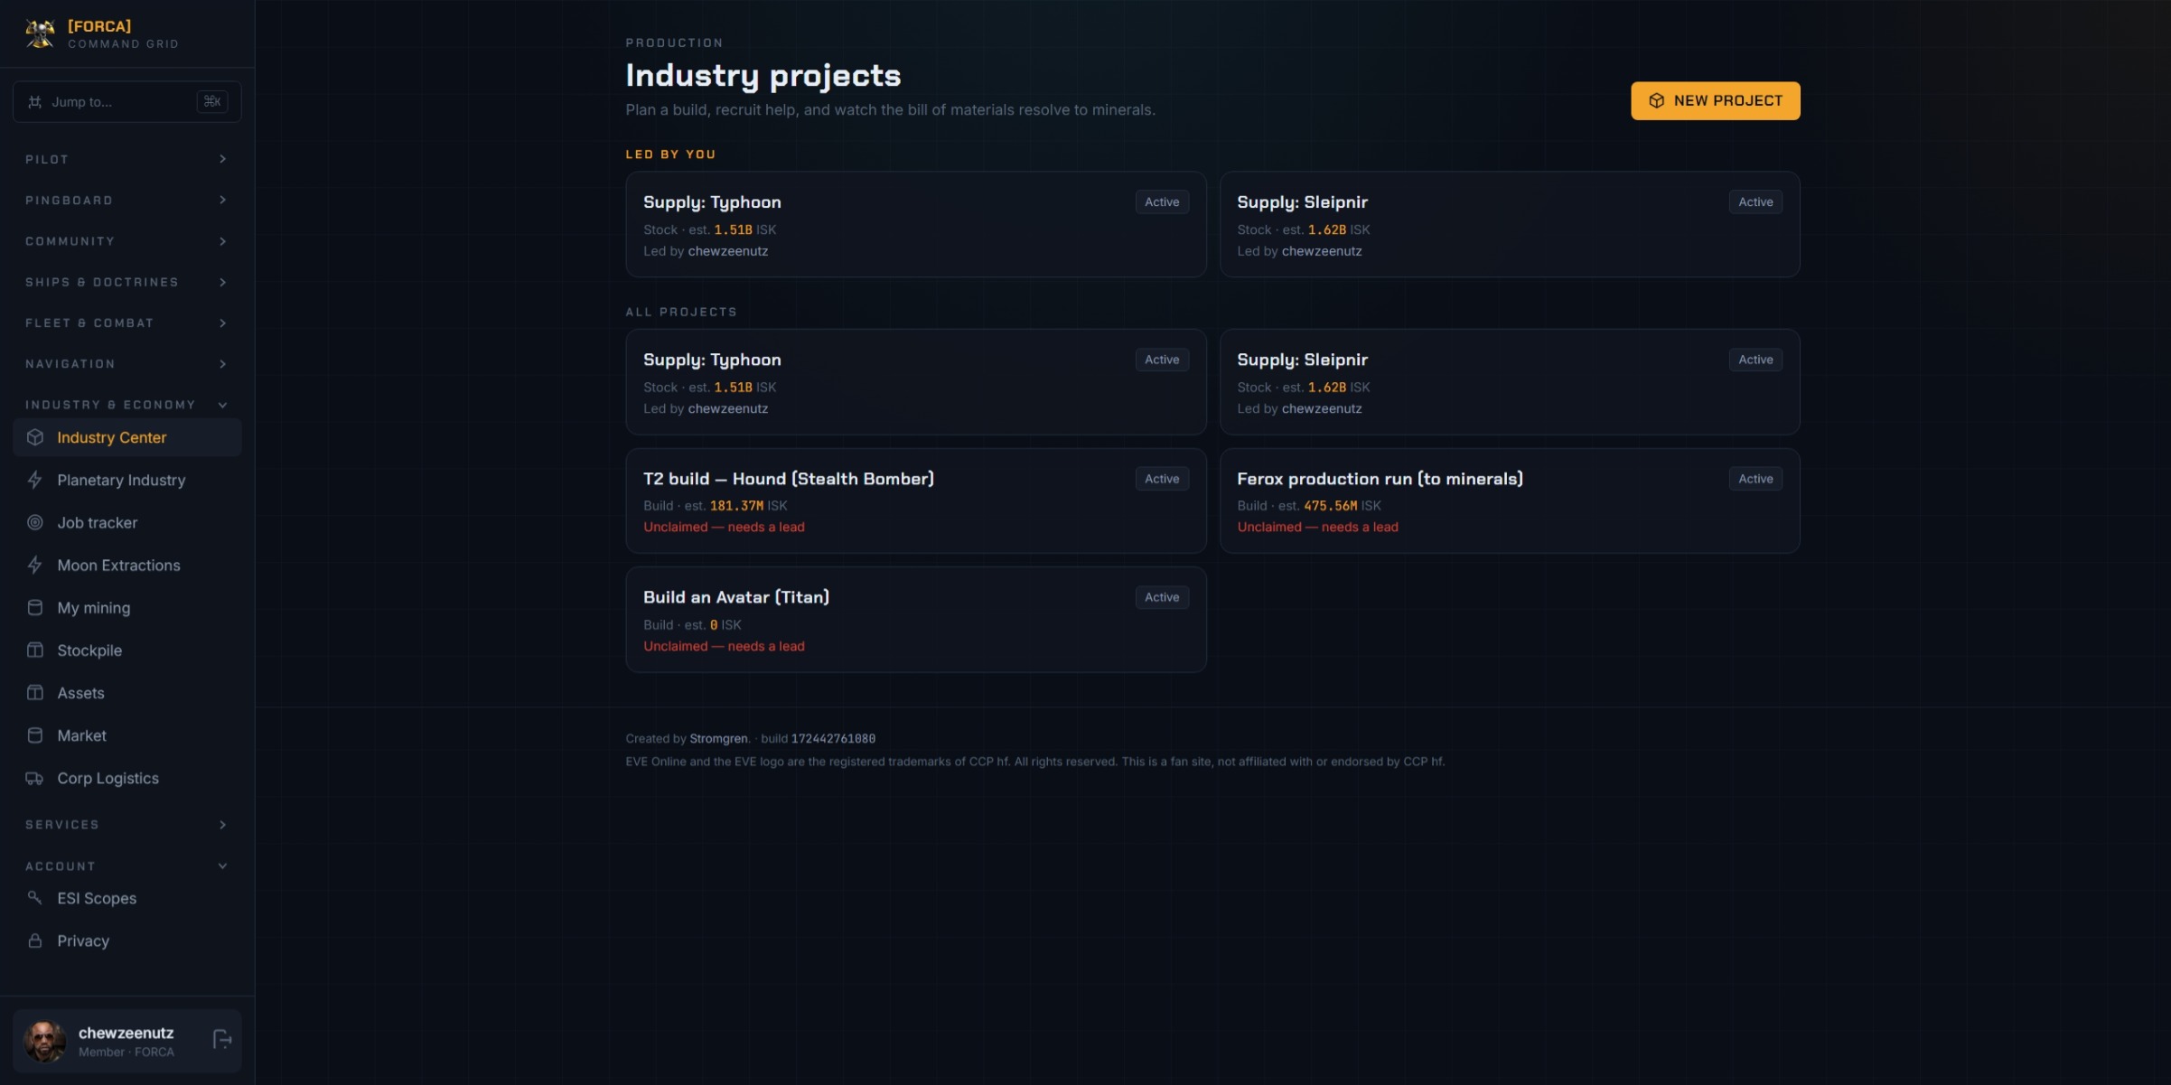Open Corp Logistics page
The height and width of the screenshot is (1085, 2171).
click(x=126, y=778)
